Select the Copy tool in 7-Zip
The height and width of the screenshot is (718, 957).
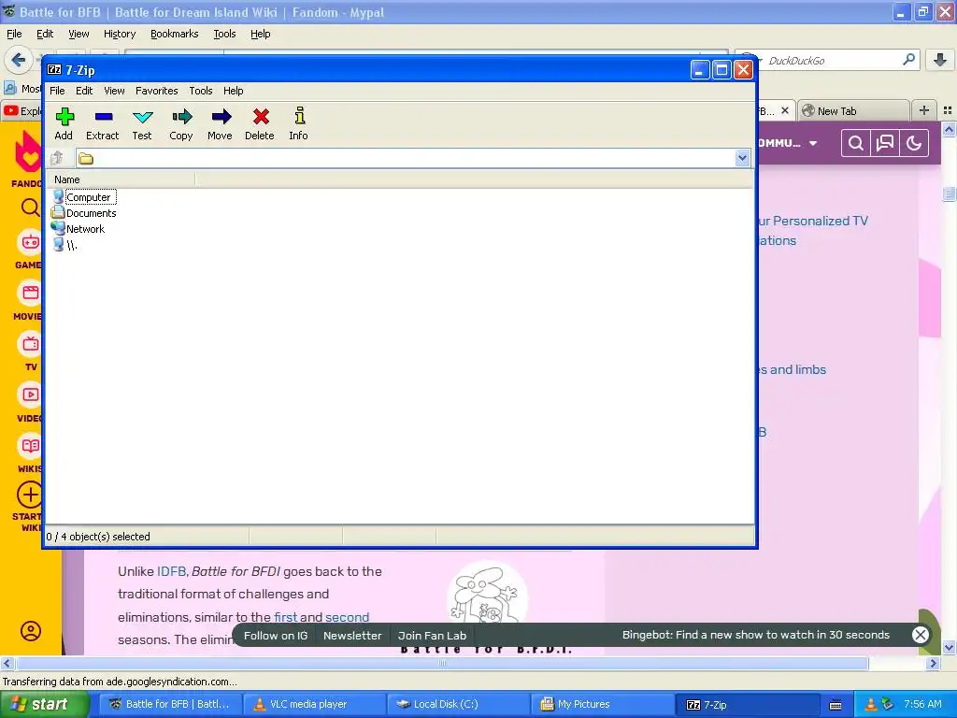(181, 124)
